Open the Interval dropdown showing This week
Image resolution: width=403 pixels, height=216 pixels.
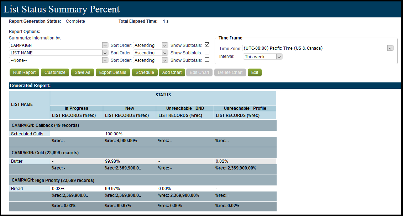pos(263,57)
